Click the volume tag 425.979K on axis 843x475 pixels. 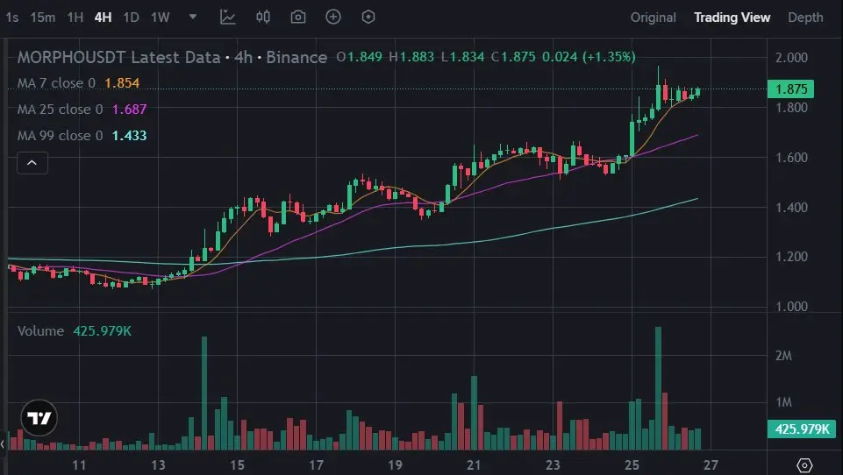point(801,429)
